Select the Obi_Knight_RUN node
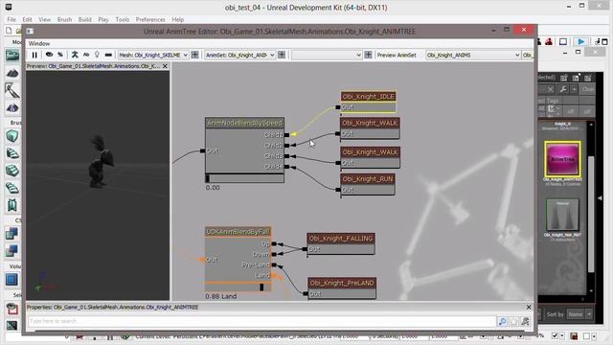Viewport: 613px width, 345px height. 368,179
